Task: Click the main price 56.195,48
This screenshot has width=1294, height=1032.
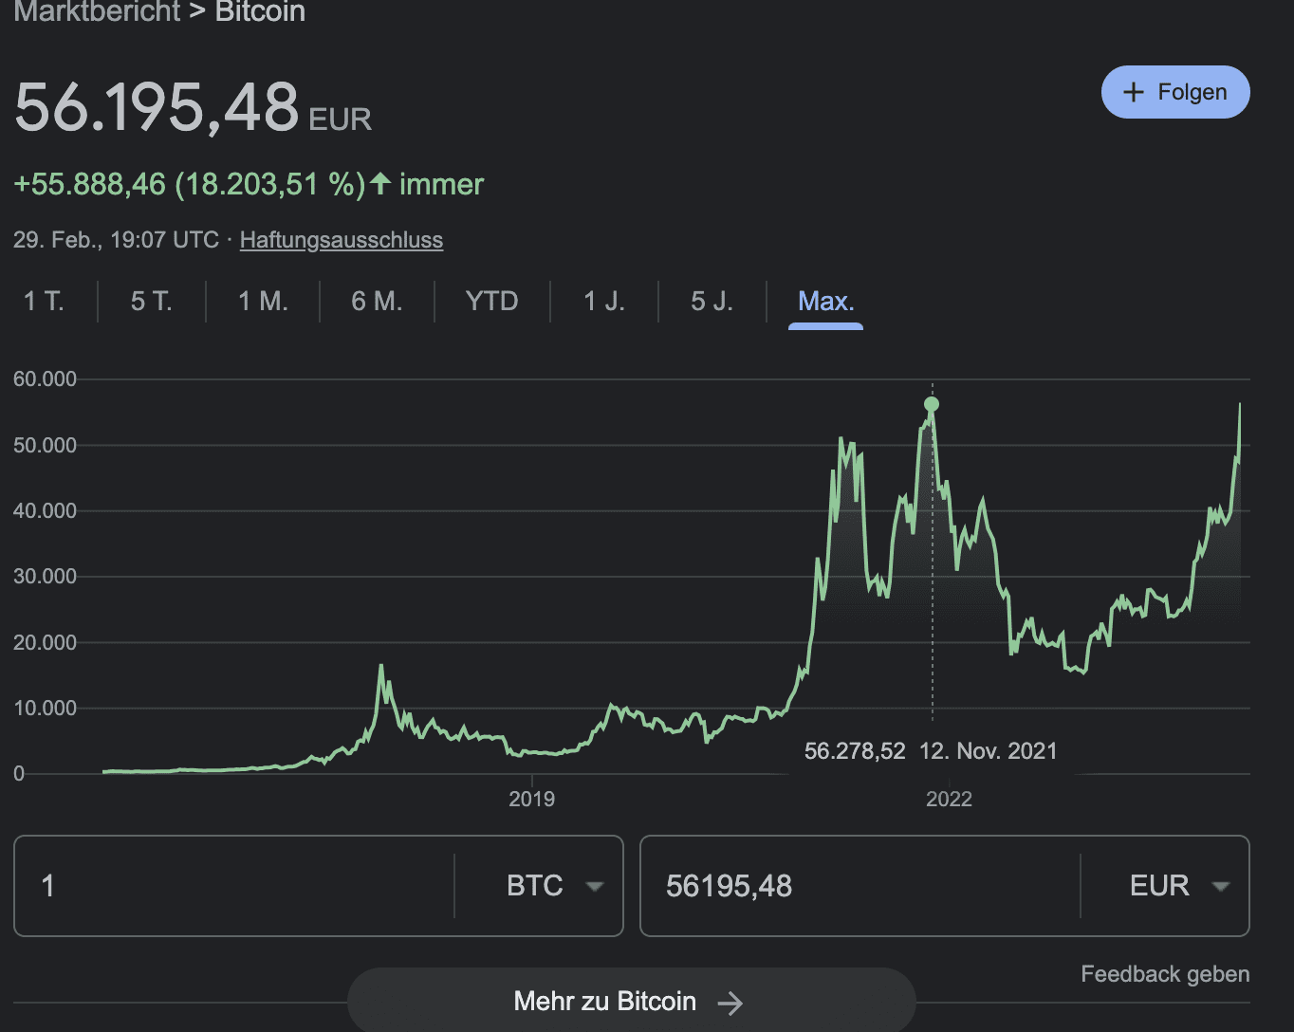Action: [157, 106]
